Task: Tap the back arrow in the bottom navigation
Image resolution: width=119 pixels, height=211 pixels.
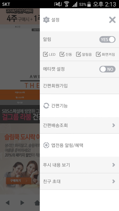Action: coord(8,203)
